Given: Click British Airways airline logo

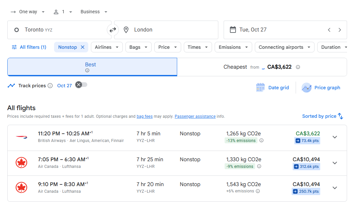Looking at the screenshot, I should click(21, 137).
